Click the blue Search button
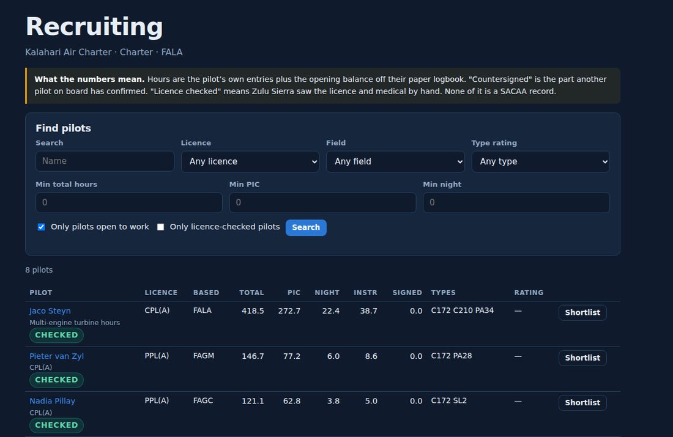Image resolution: width=673 pixels, height=437 pixels. click(306, 227)
